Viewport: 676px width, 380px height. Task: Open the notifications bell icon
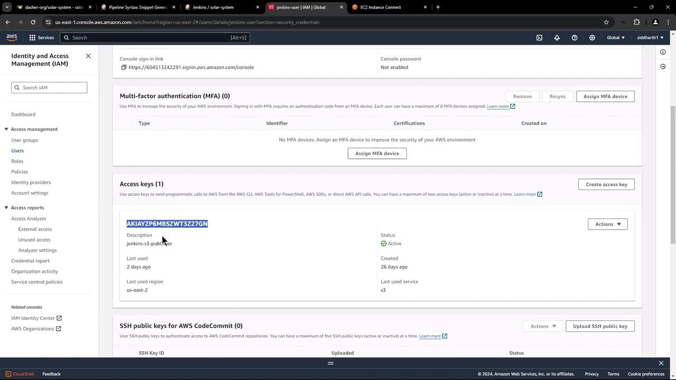557,37
